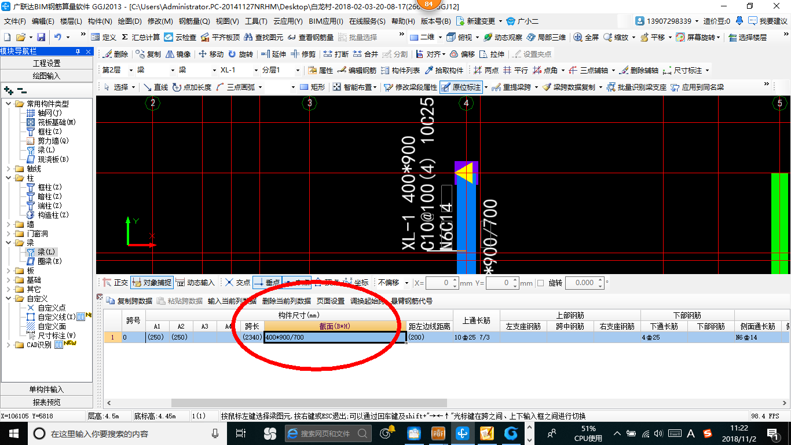The width and height of the screenshot is (791, 445).
Task: Click 批量识别梁支座 batch identify supports
Action: (637, 87)
